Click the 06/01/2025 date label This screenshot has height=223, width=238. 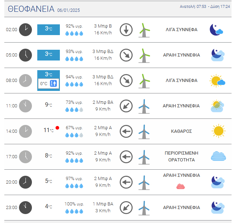pos(68,11)
